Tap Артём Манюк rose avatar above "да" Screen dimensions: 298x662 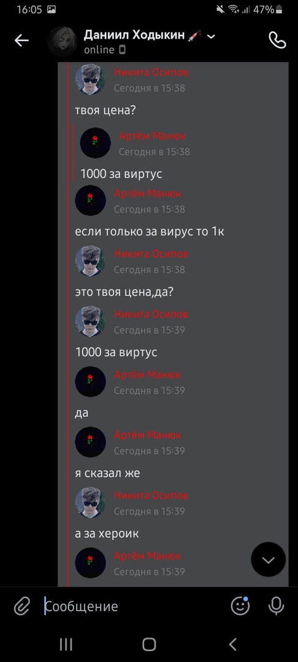point(90,382)
